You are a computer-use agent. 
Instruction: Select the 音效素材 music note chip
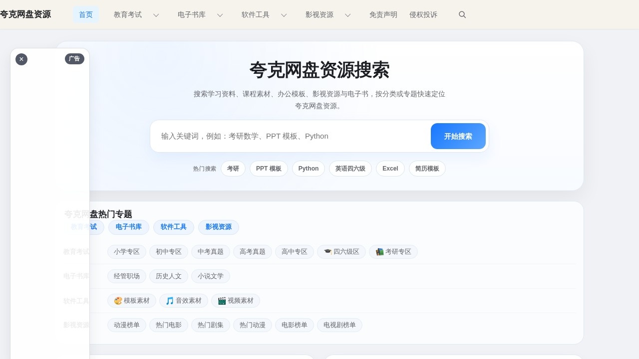click(183, 301)
